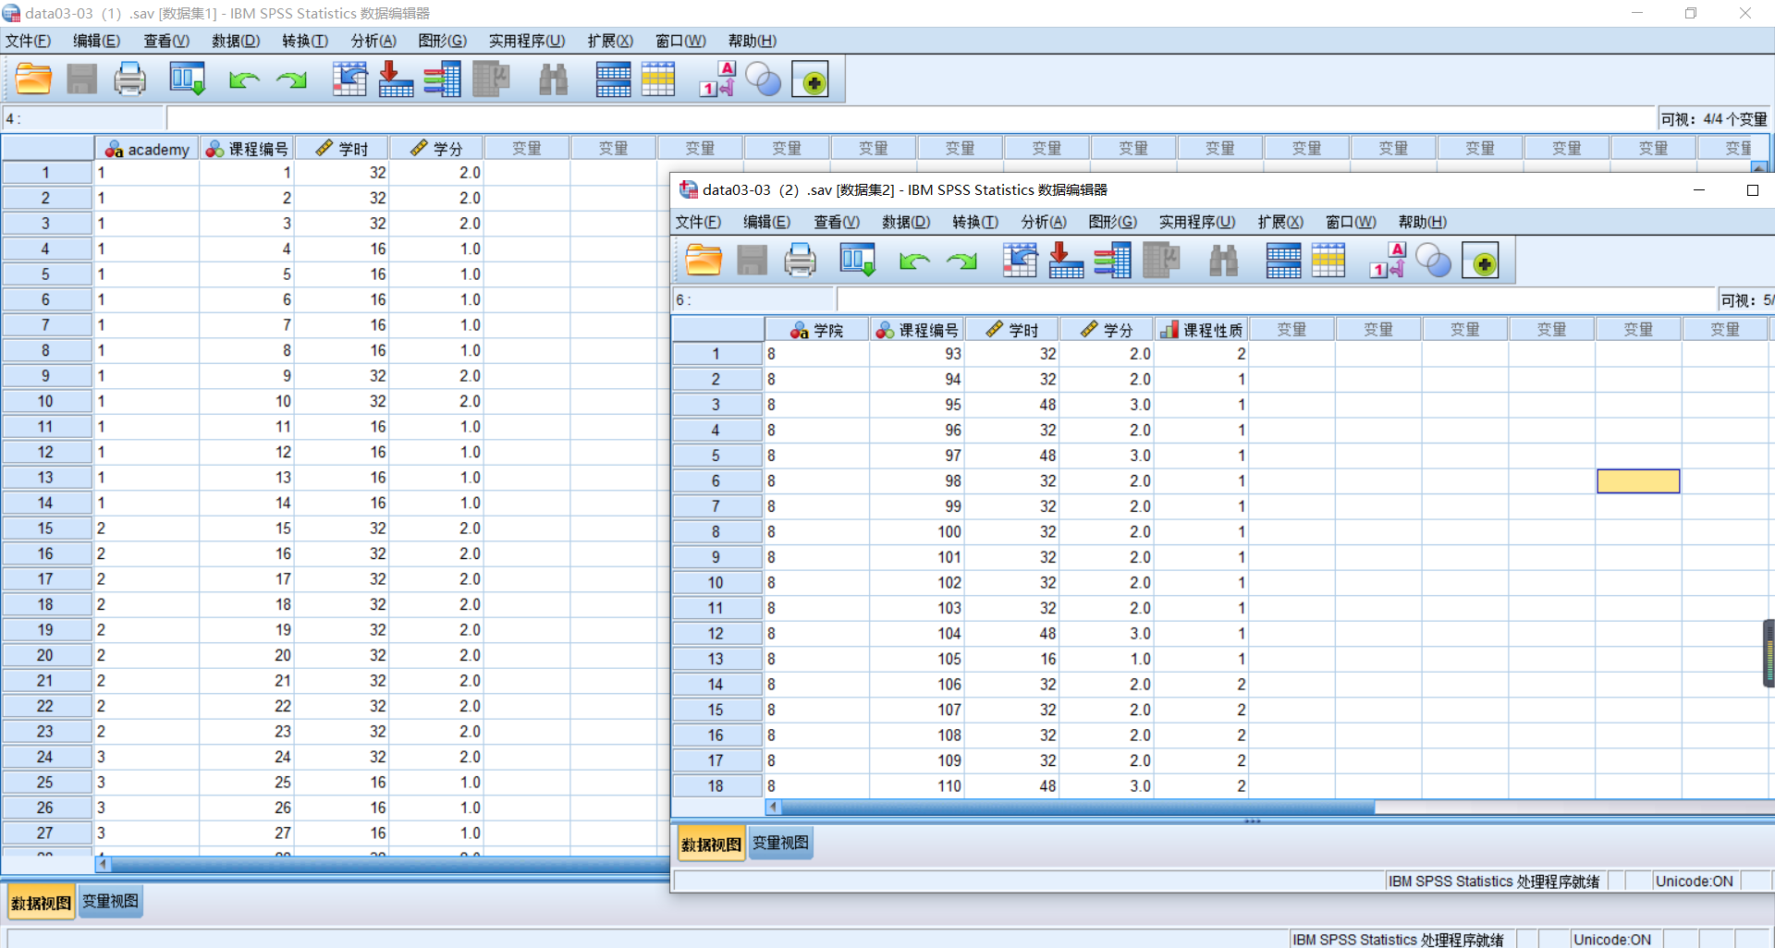This screenshot has width=1775, height=948.
Task: Go to case icon in data03-03 (2) window
Action: 1020,261
